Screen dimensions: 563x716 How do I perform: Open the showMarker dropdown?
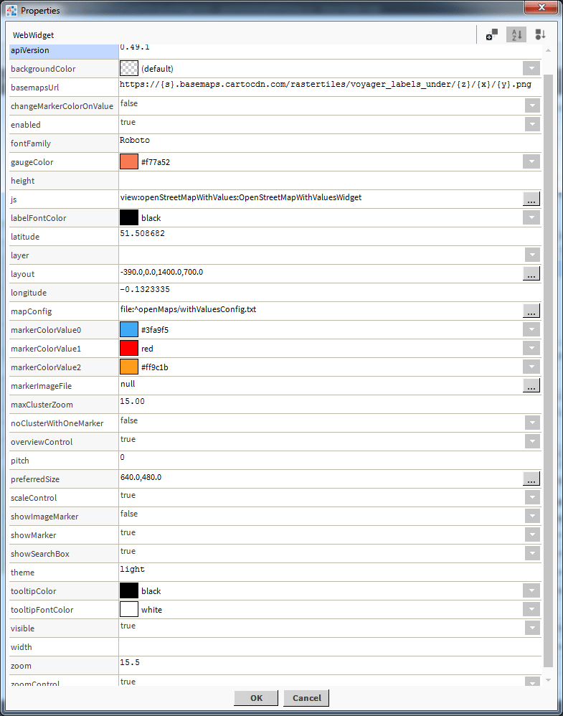click(532, 534)
